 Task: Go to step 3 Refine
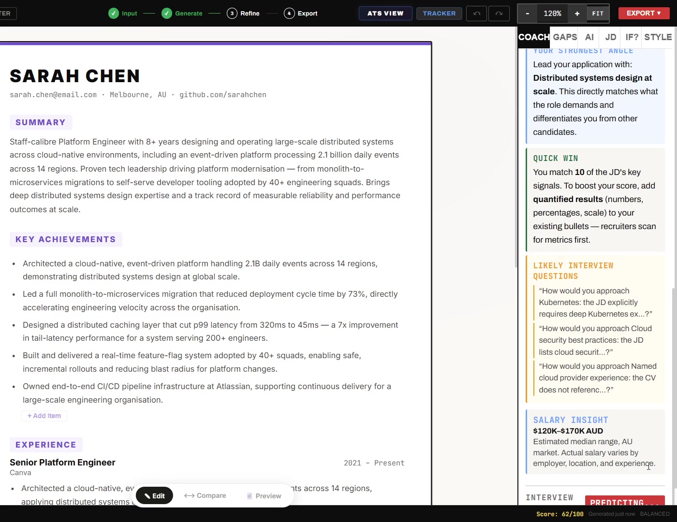point(243,14)
